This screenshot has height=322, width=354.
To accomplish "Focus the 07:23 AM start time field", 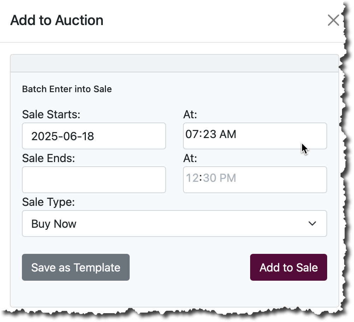I will (x=255, y=136).
